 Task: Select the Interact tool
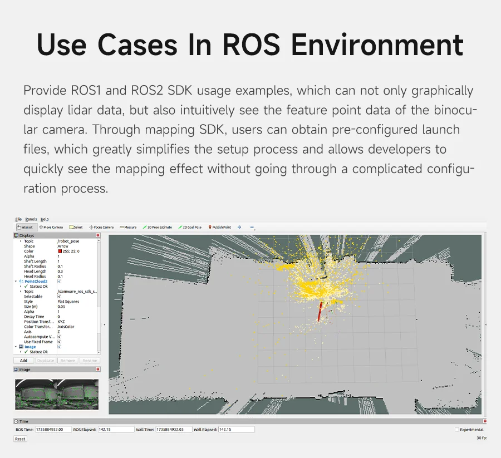pyautogui.click(x=26, y=227)
